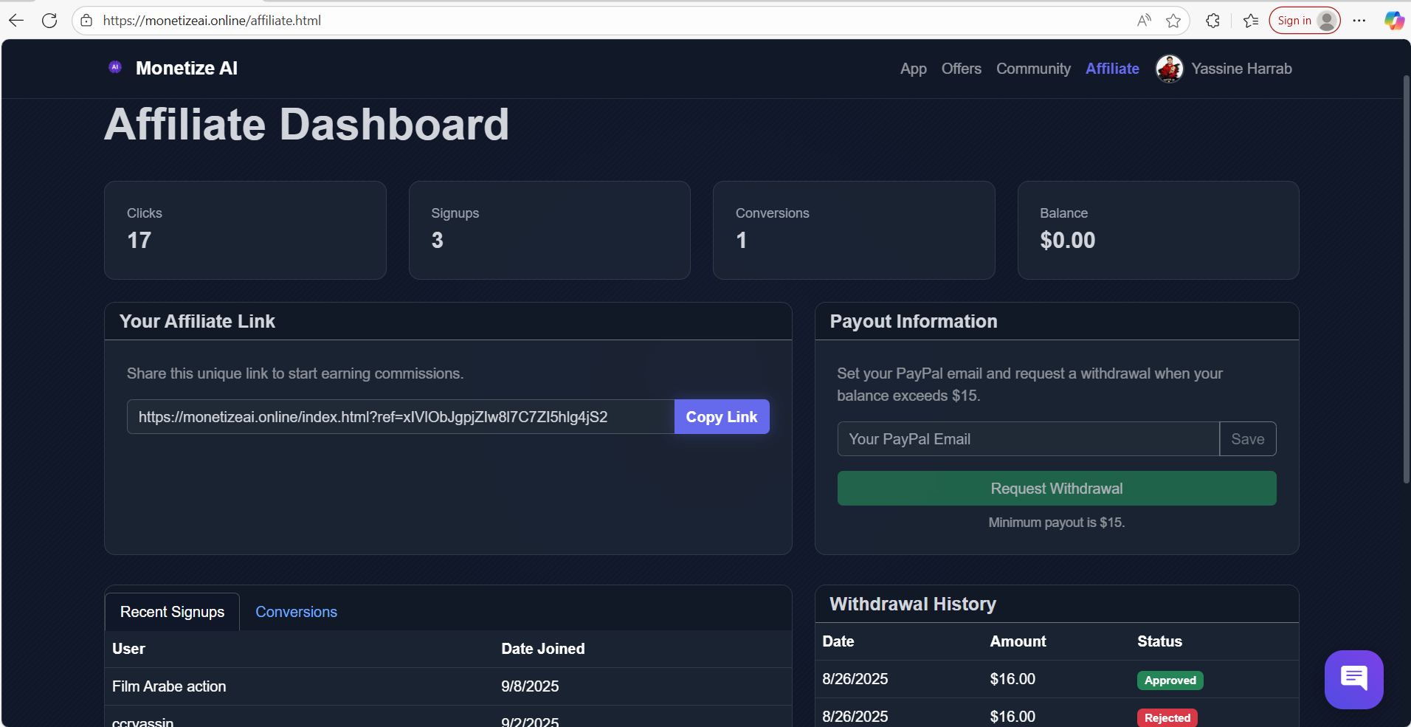Open the App nav link

pyautogui.click(x=914, y=69)
